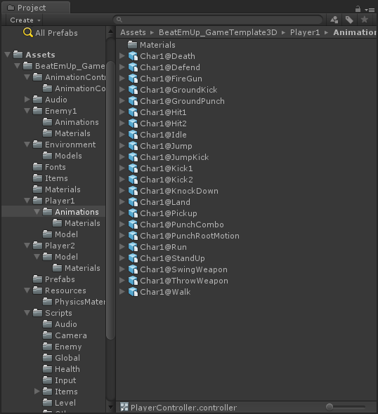This screenshot has width=378, height=414.
Task: Click the Char1@Land model icon
Action: 133,202
